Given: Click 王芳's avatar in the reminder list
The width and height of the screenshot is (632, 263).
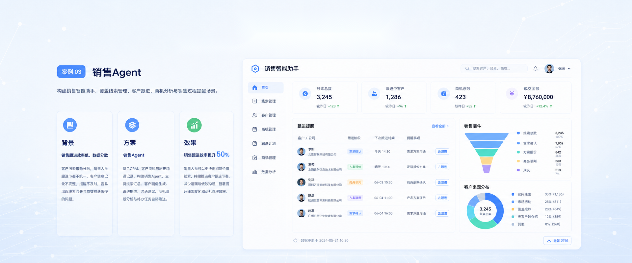Looking at the screenshot, I should click(301, 167).
